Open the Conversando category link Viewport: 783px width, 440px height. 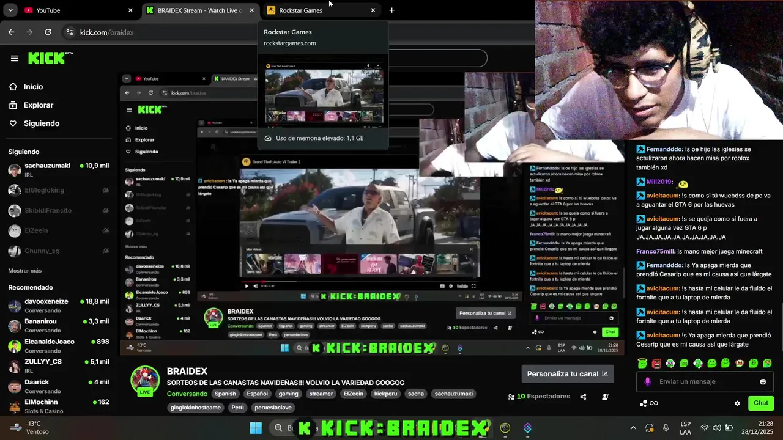point(187,394)
